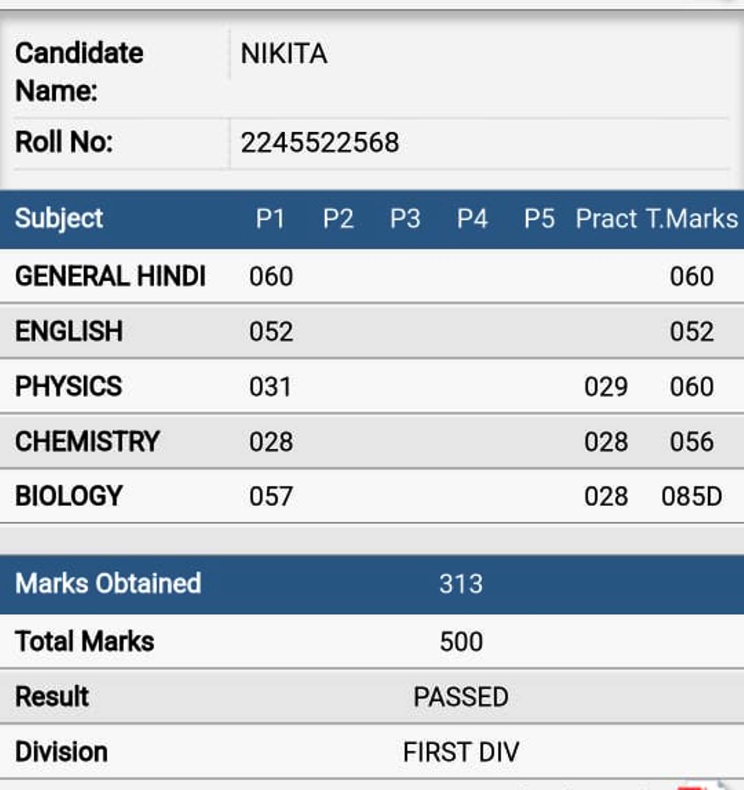Click Physics practical marks 029

(606, 387)
